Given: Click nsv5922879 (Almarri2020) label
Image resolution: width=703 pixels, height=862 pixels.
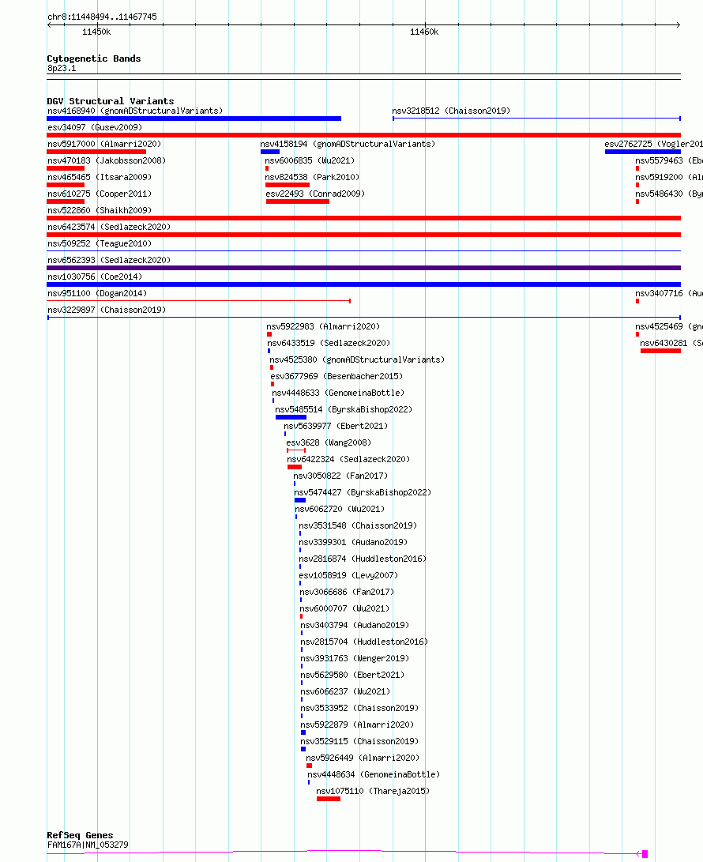Looking at the screenshot, I should [x=357, y=725].
